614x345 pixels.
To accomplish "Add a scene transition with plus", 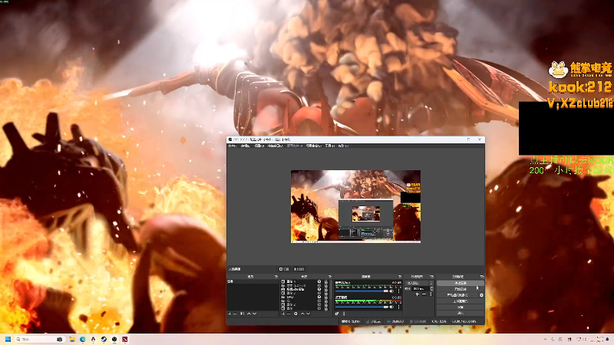I will tap(418, 294).
